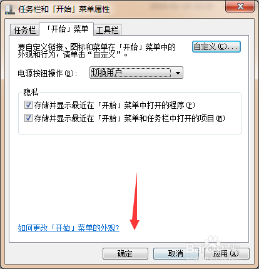Viewport: 259px width, 269px height.
Task: Click the 电源按钮操作(B) label
Action: [x=48, y=73]
